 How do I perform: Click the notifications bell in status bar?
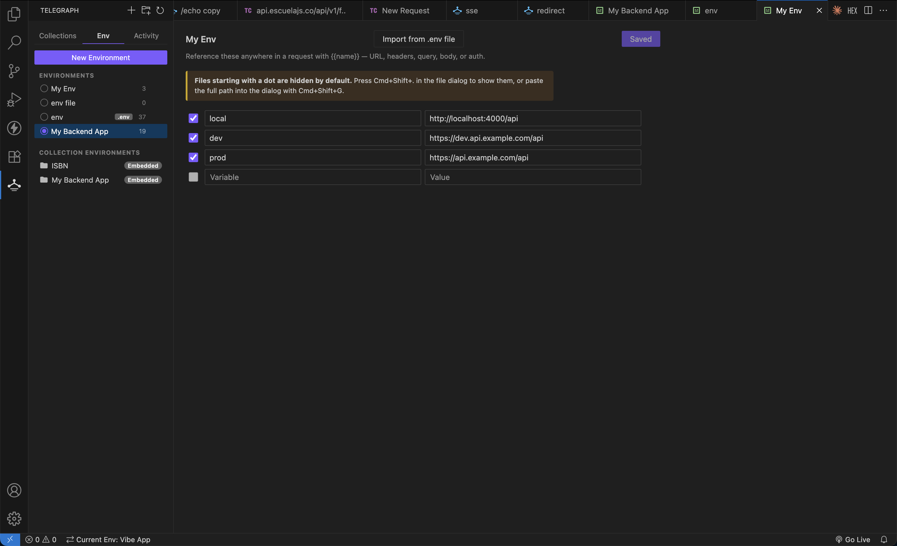(x=884, y=539)
